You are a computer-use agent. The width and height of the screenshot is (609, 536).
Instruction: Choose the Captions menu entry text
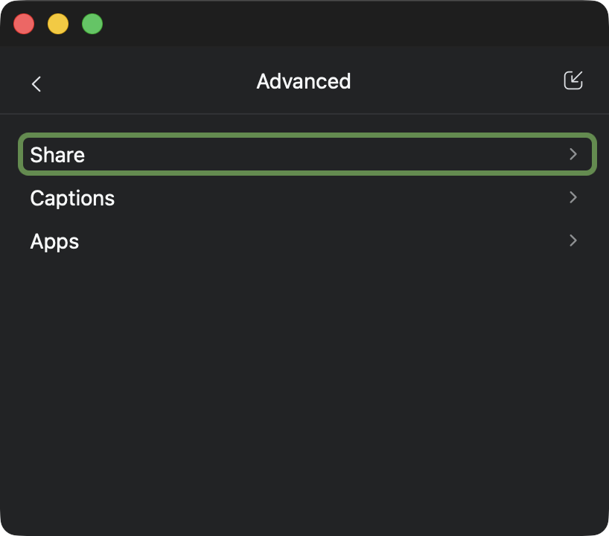pyautogui.click(x=72, y=198)
